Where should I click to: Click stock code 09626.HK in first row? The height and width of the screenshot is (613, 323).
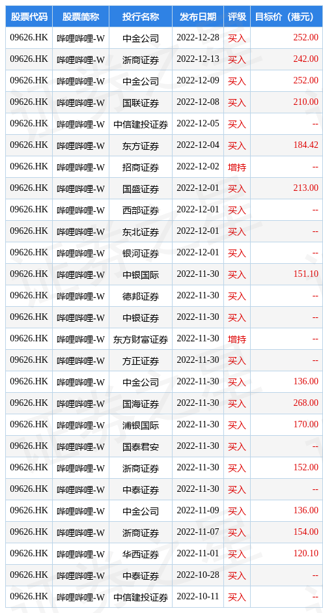click(x=29, y=38)
